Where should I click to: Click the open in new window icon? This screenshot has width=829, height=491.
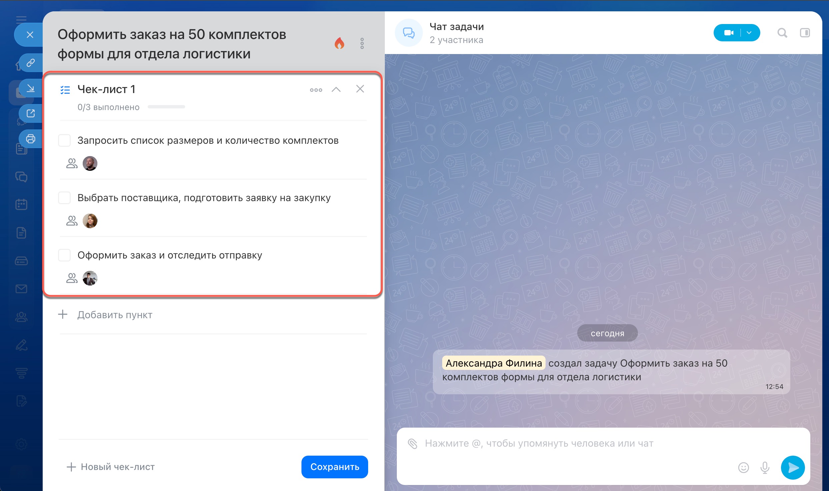click(x=31, y=113)
